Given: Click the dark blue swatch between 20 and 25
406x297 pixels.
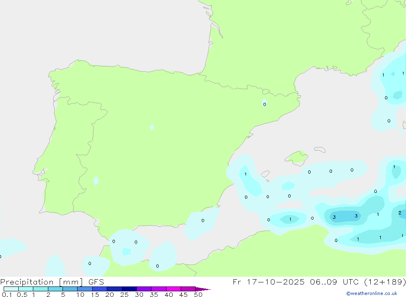Looking at the screenshot, I should tap(114, 289).
